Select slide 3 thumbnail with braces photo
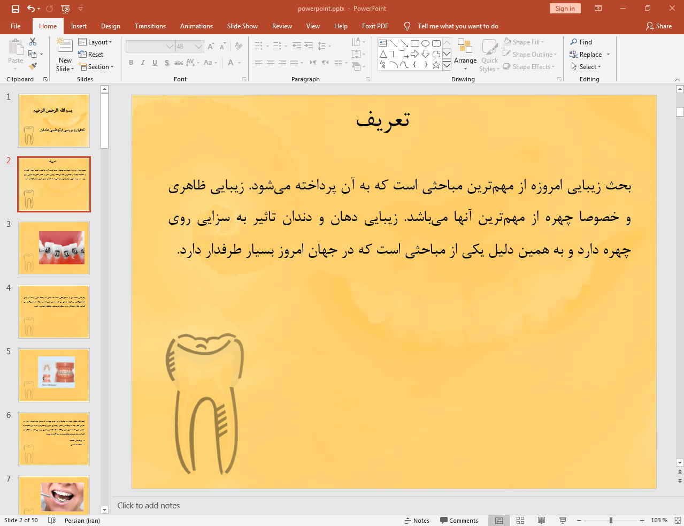684x526 pixels. (x=54, y=248)
